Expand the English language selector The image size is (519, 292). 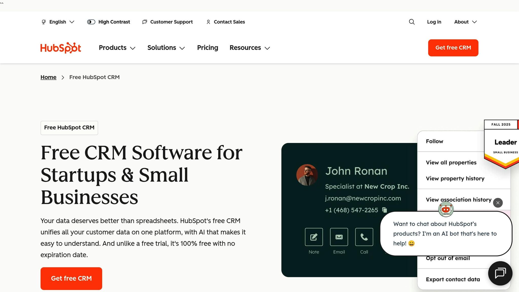pos(58,22)
